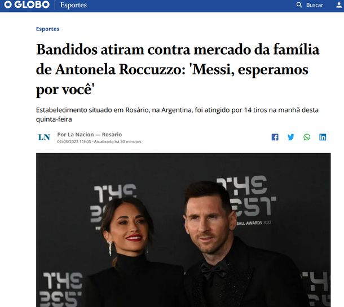This screenshot has height=307, width=344.
Task: Select the Rosario location text in byline
Action: point(112,135)
